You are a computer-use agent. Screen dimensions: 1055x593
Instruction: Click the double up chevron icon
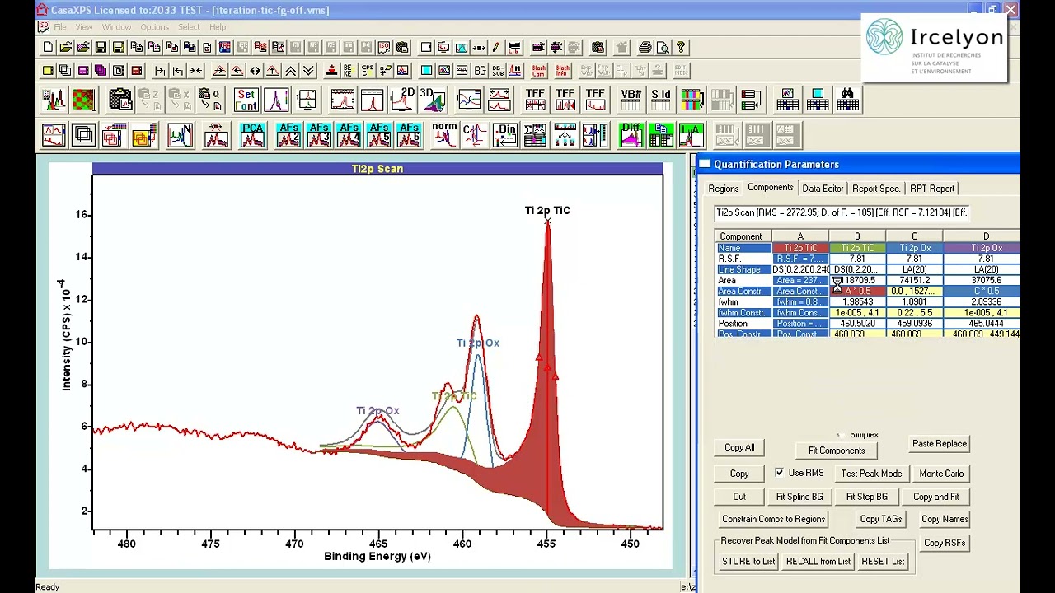[x=290, y=71]
